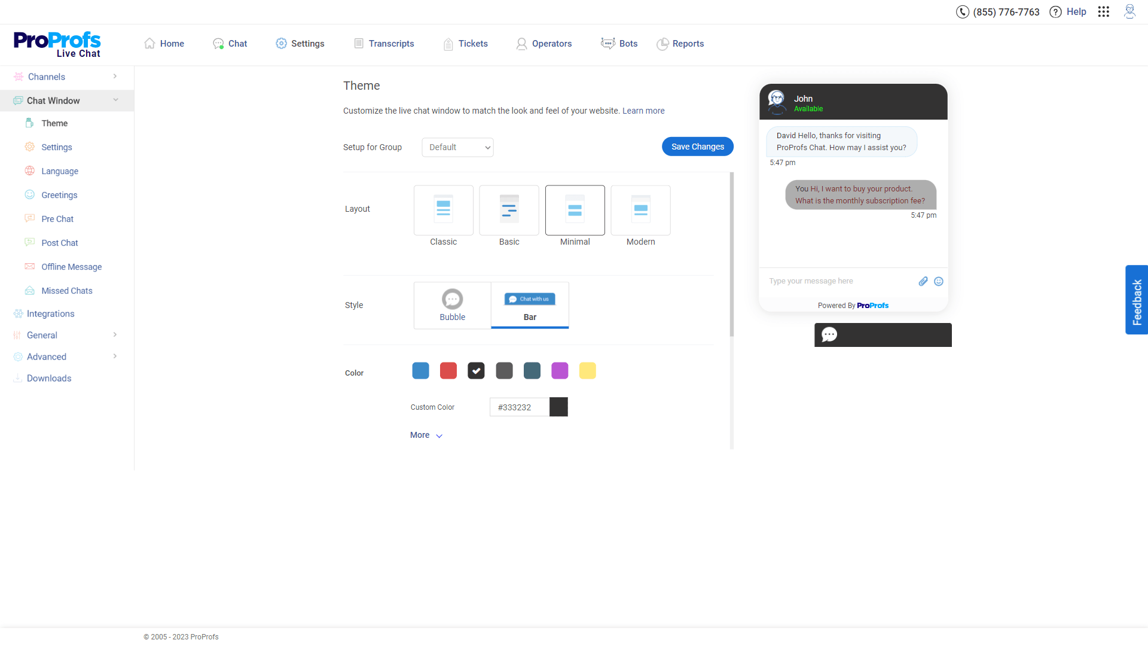The height and width of the screenshot is (646, 1148).
Task: Open the Setup for Group dropdown
Action: (457, 147)
